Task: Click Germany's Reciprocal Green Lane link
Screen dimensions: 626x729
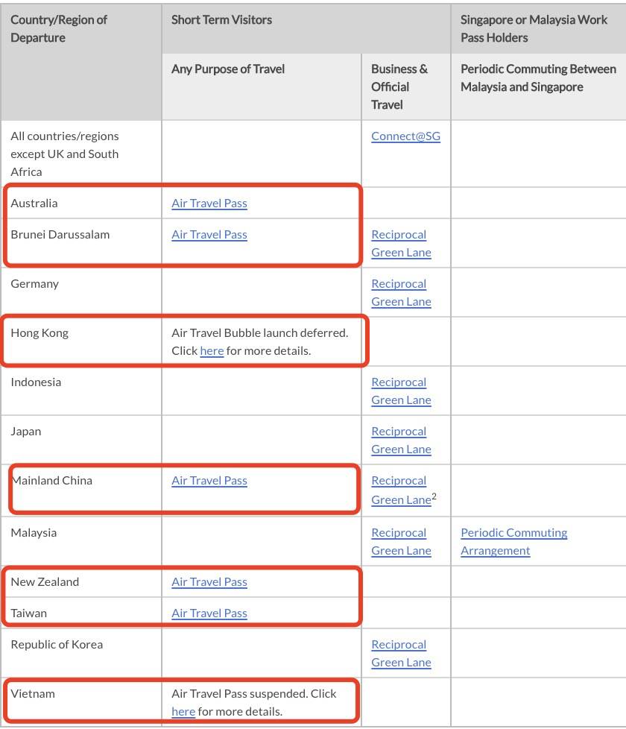Action: pyautogui.click(x=401, y=293)
